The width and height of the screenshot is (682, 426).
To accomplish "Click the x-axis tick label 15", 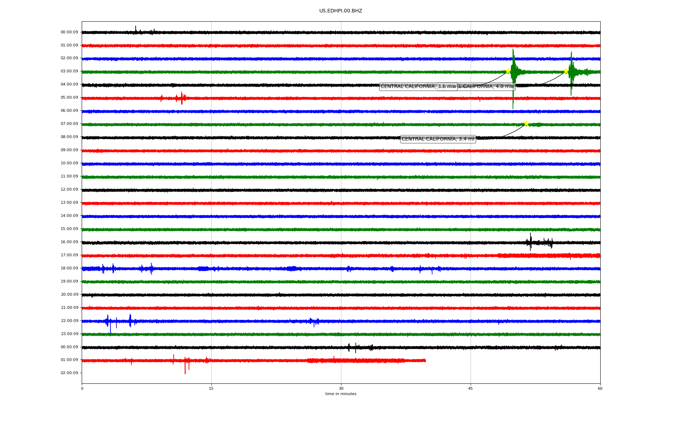I will point(211,389).
